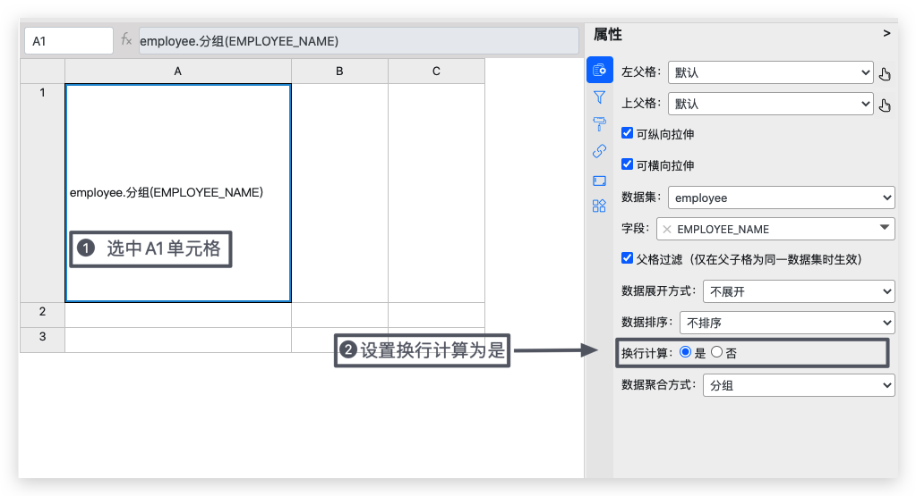Select empty cell C1
This screenshot has height=496, width=916.
click(436, 193)
